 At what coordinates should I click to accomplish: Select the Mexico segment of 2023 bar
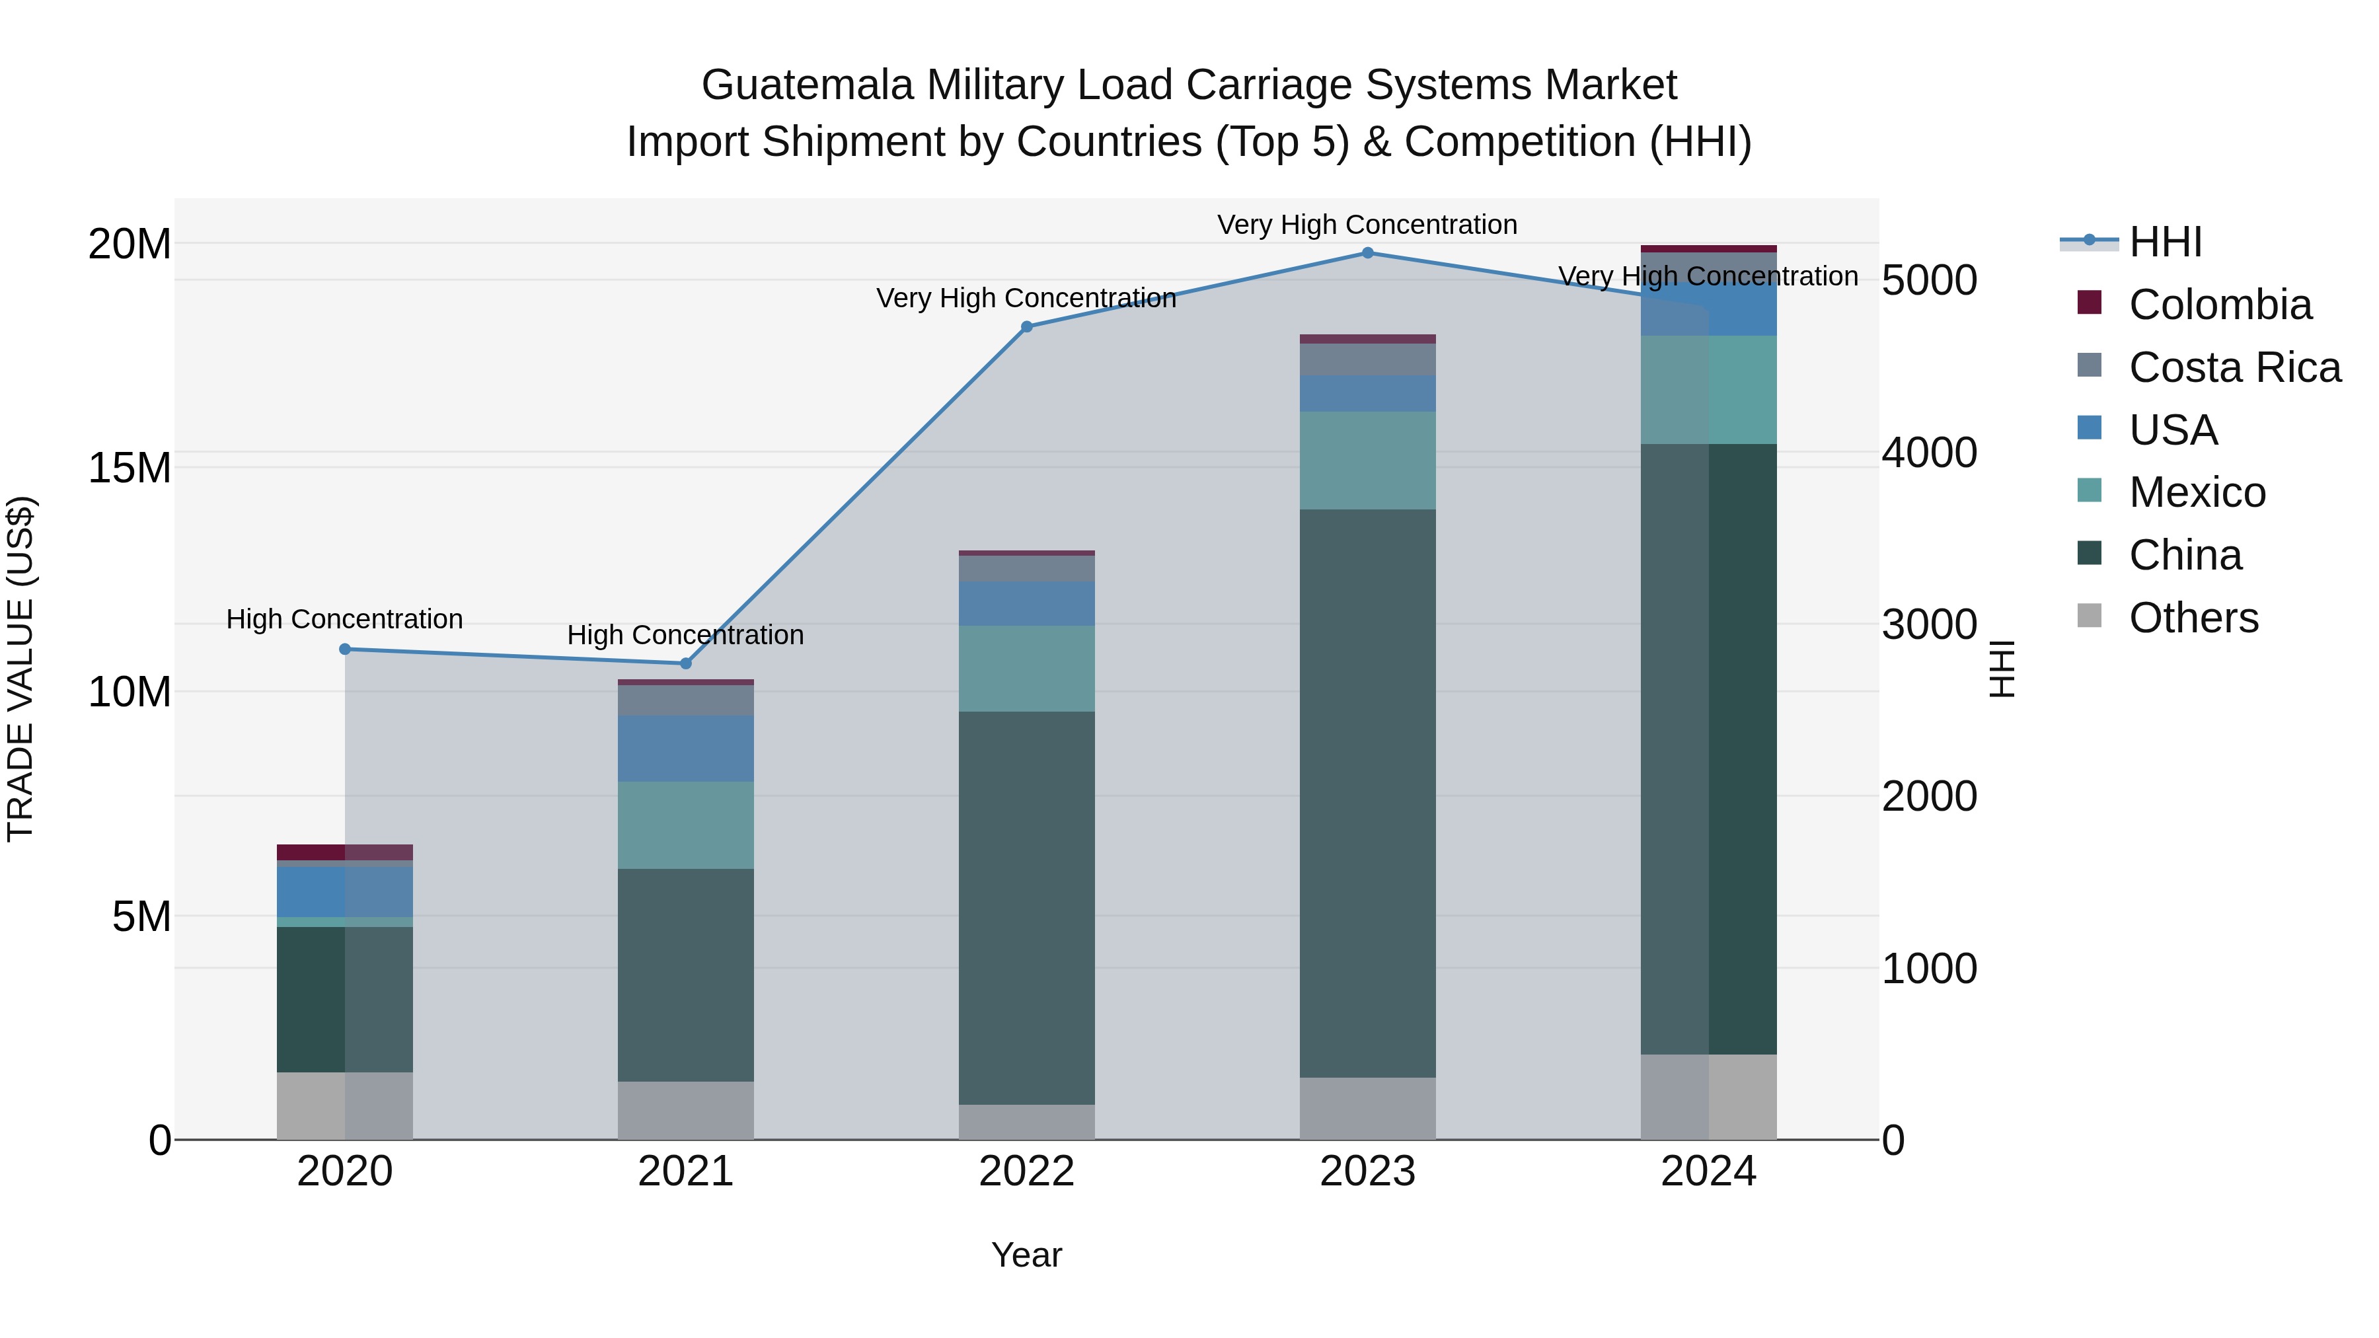(1368, 461)
